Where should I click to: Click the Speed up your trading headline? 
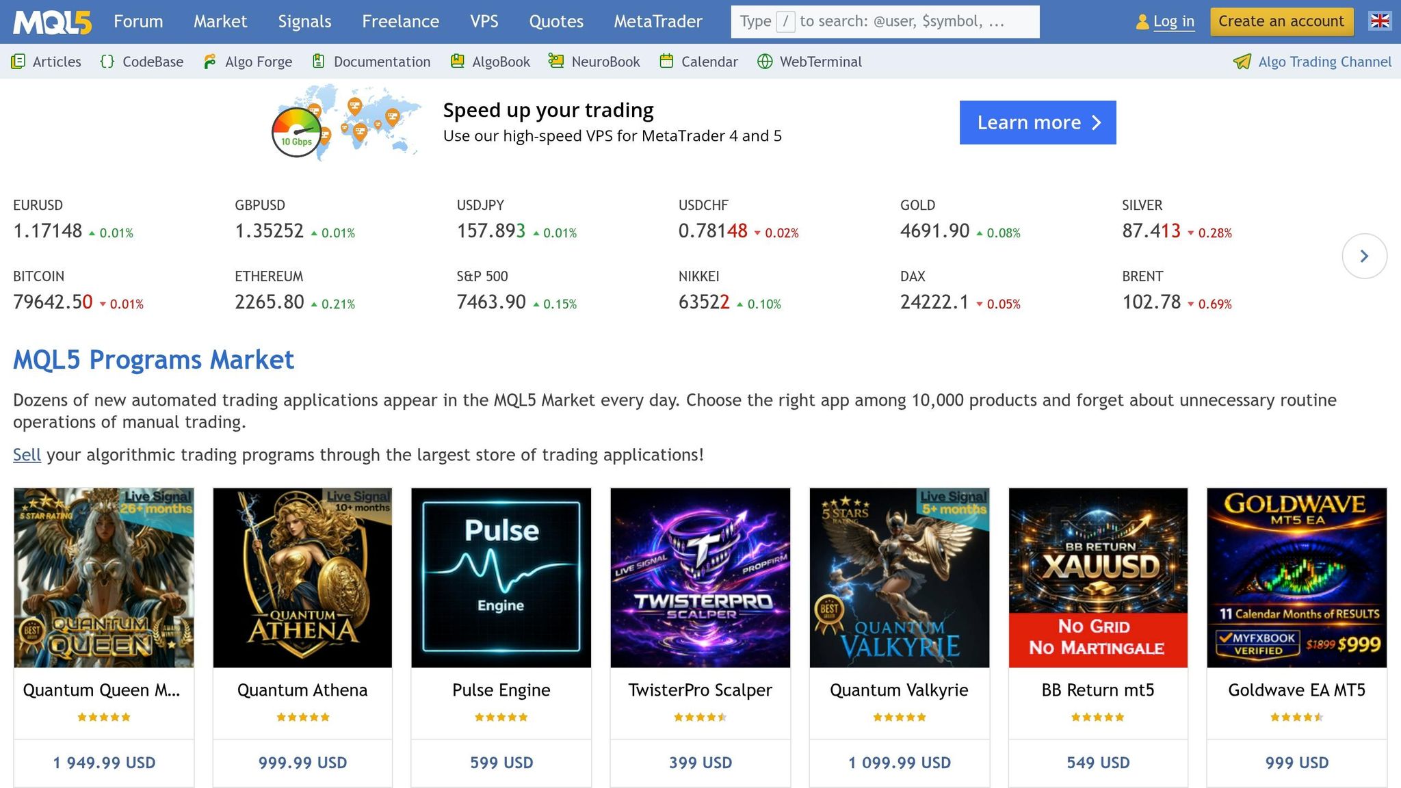click(x=548, y=110)
